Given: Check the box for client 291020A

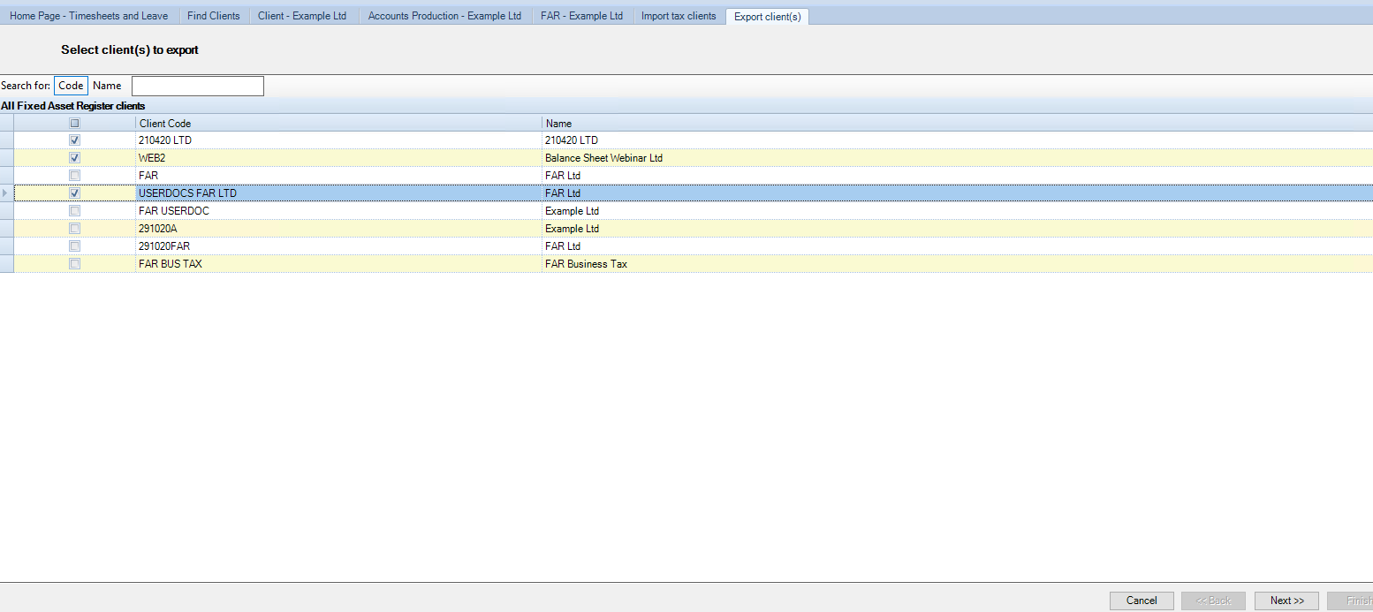Looking at the screenshot, I should (x=74, y=229).
